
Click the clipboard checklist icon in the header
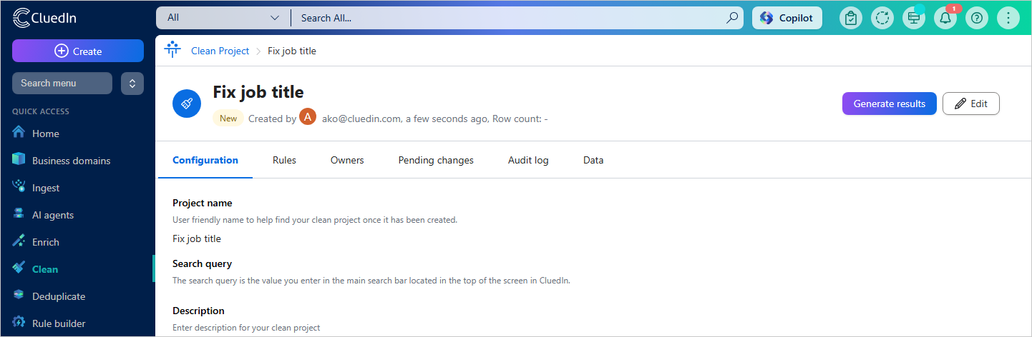[x=851, y=18]
